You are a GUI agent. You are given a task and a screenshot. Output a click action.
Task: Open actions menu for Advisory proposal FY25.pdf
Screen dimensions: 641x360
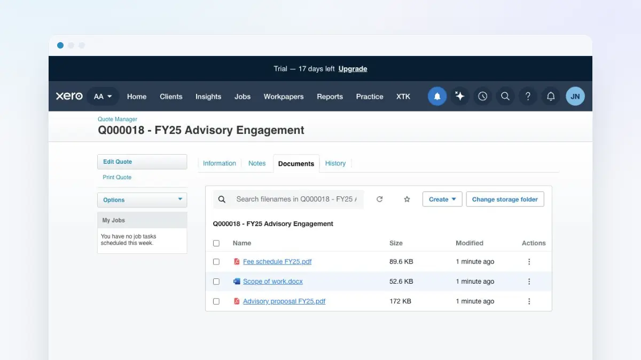[529, 301]
